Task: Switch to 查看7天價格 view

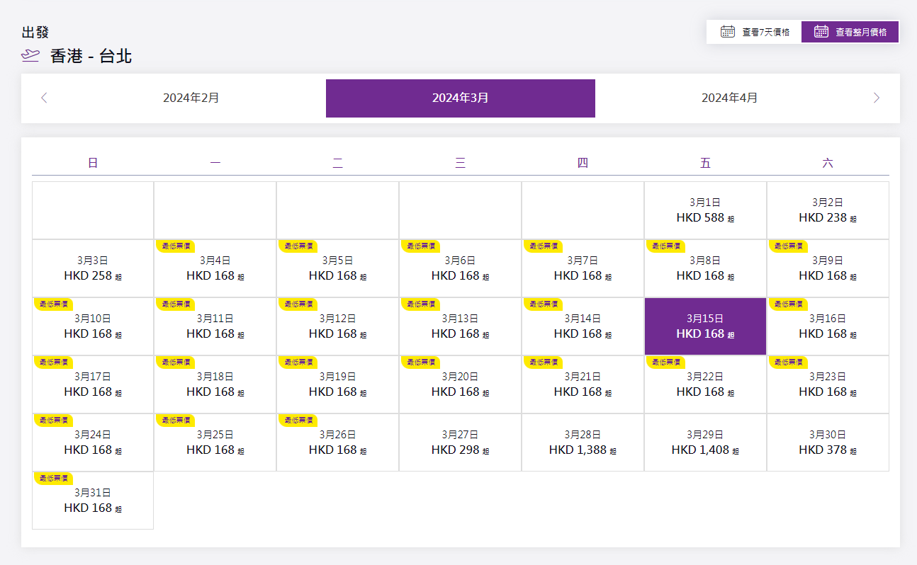Action: [755, 32]
